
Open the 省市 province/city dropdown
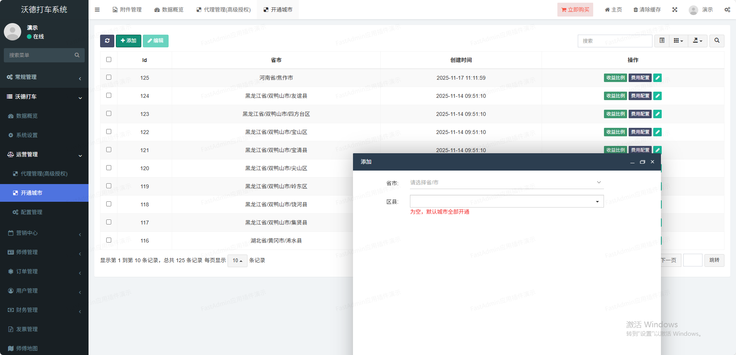pos(506,183)
